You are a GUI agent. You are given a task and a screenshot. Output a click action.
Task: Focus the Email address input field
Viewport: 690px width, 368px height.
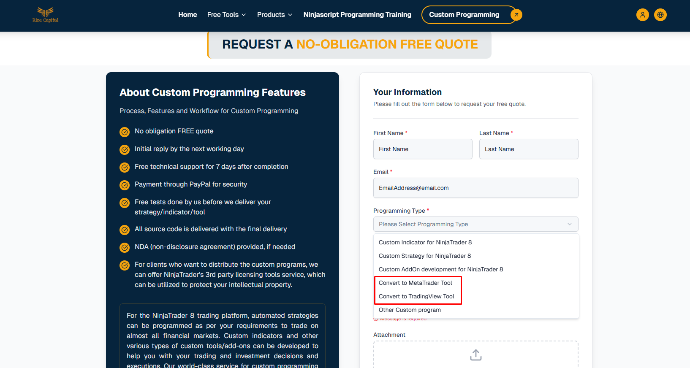[x=476, y=188]
